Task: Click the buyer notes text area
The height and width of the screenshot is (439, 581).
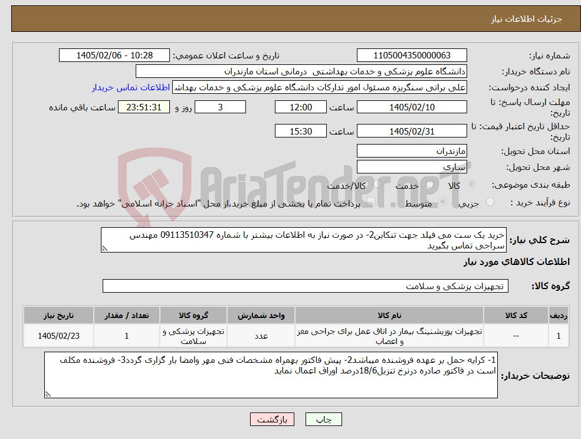Action: [x=271, y=375]
